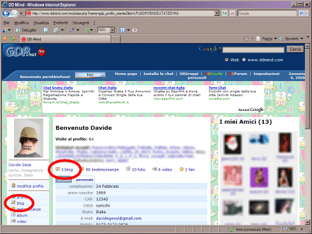Open the 96 testimonianze link

102,169
